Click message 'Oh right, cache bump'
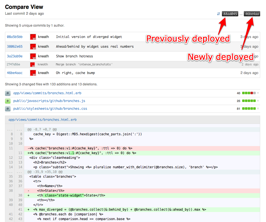 [75, 73]
